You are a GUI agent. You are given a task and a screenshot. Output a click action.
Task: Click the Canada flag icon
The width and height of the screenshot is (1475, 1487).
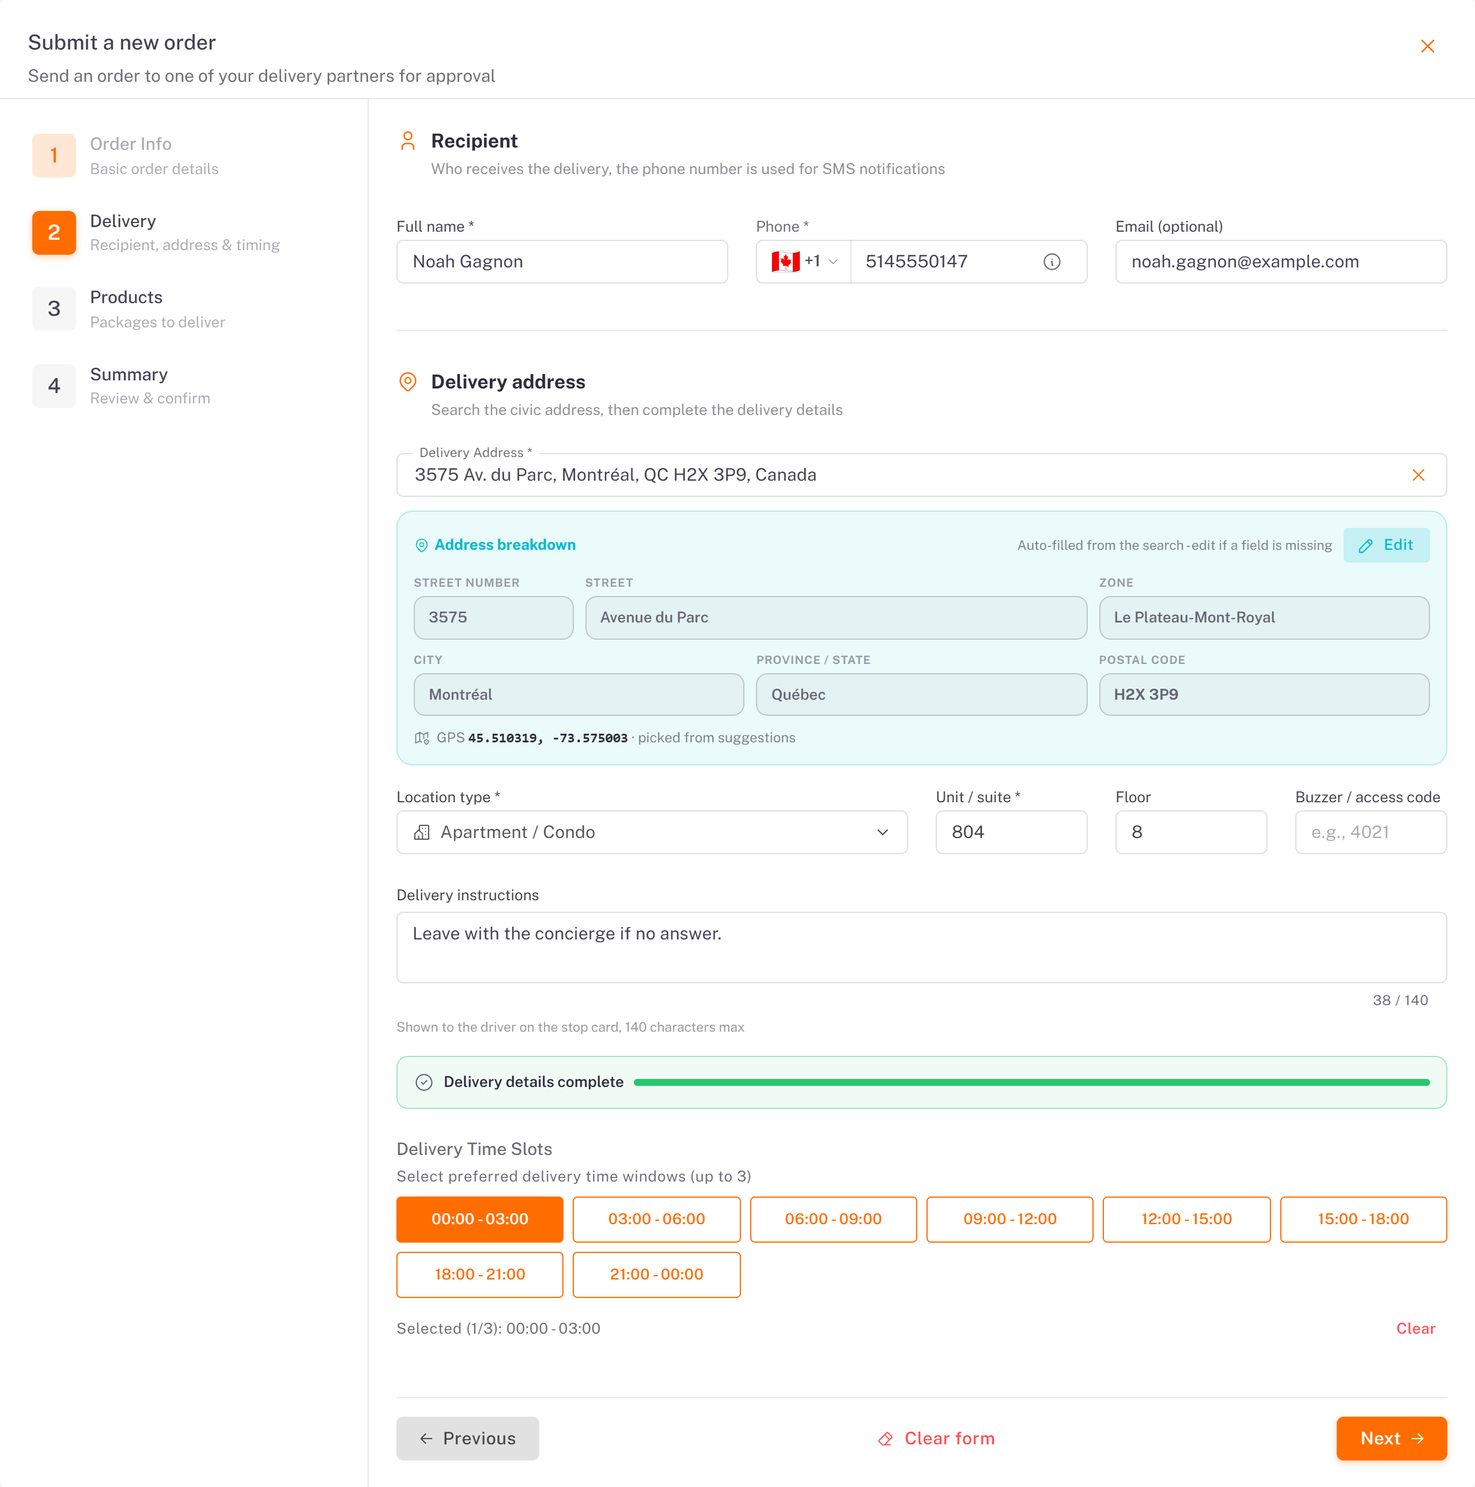click(785, 262)
